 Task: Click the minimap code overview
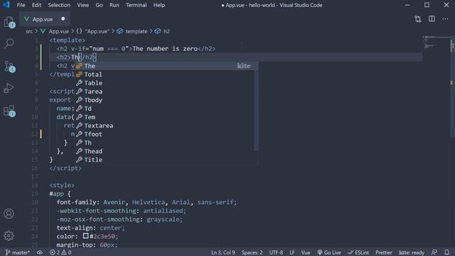tap(436, 42)
